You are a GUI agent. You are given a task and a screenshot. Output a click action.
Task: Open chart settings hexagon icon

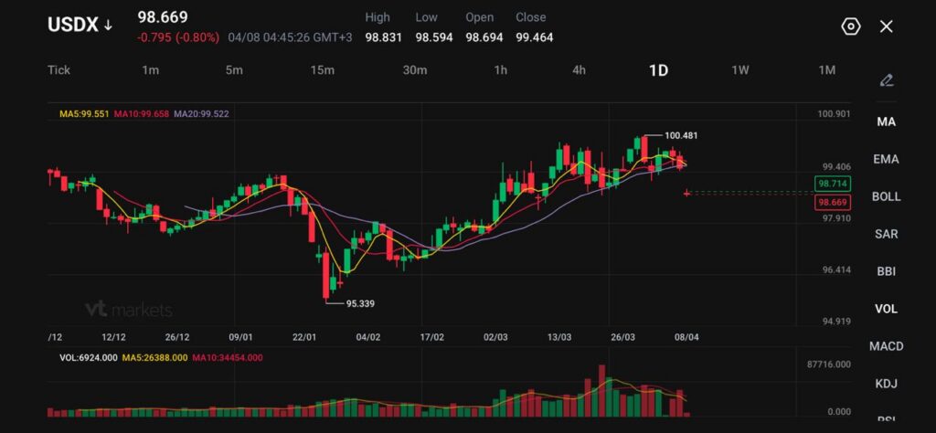(850, 26)
